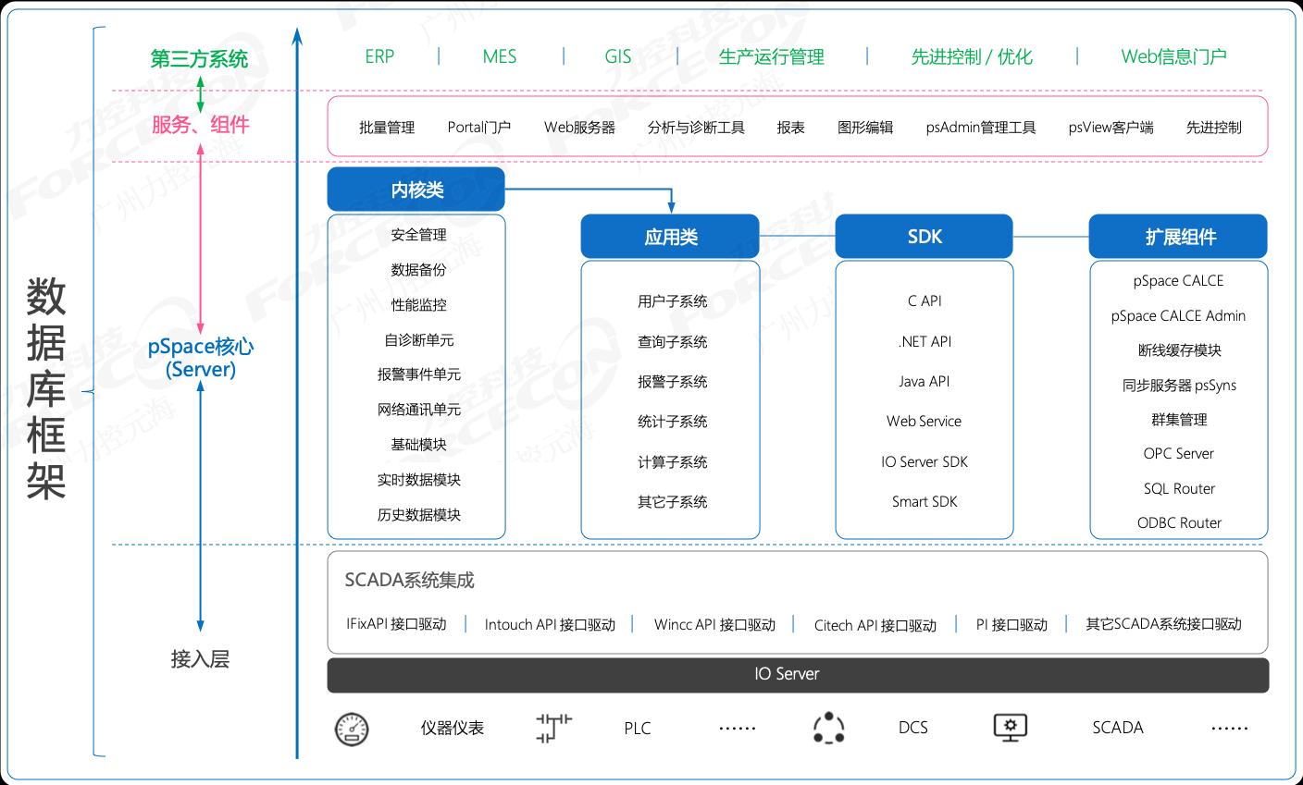This screenshot has height=785, width=1303.
Task: Select ERP in third-party systems row
Action: click(379, 56)
